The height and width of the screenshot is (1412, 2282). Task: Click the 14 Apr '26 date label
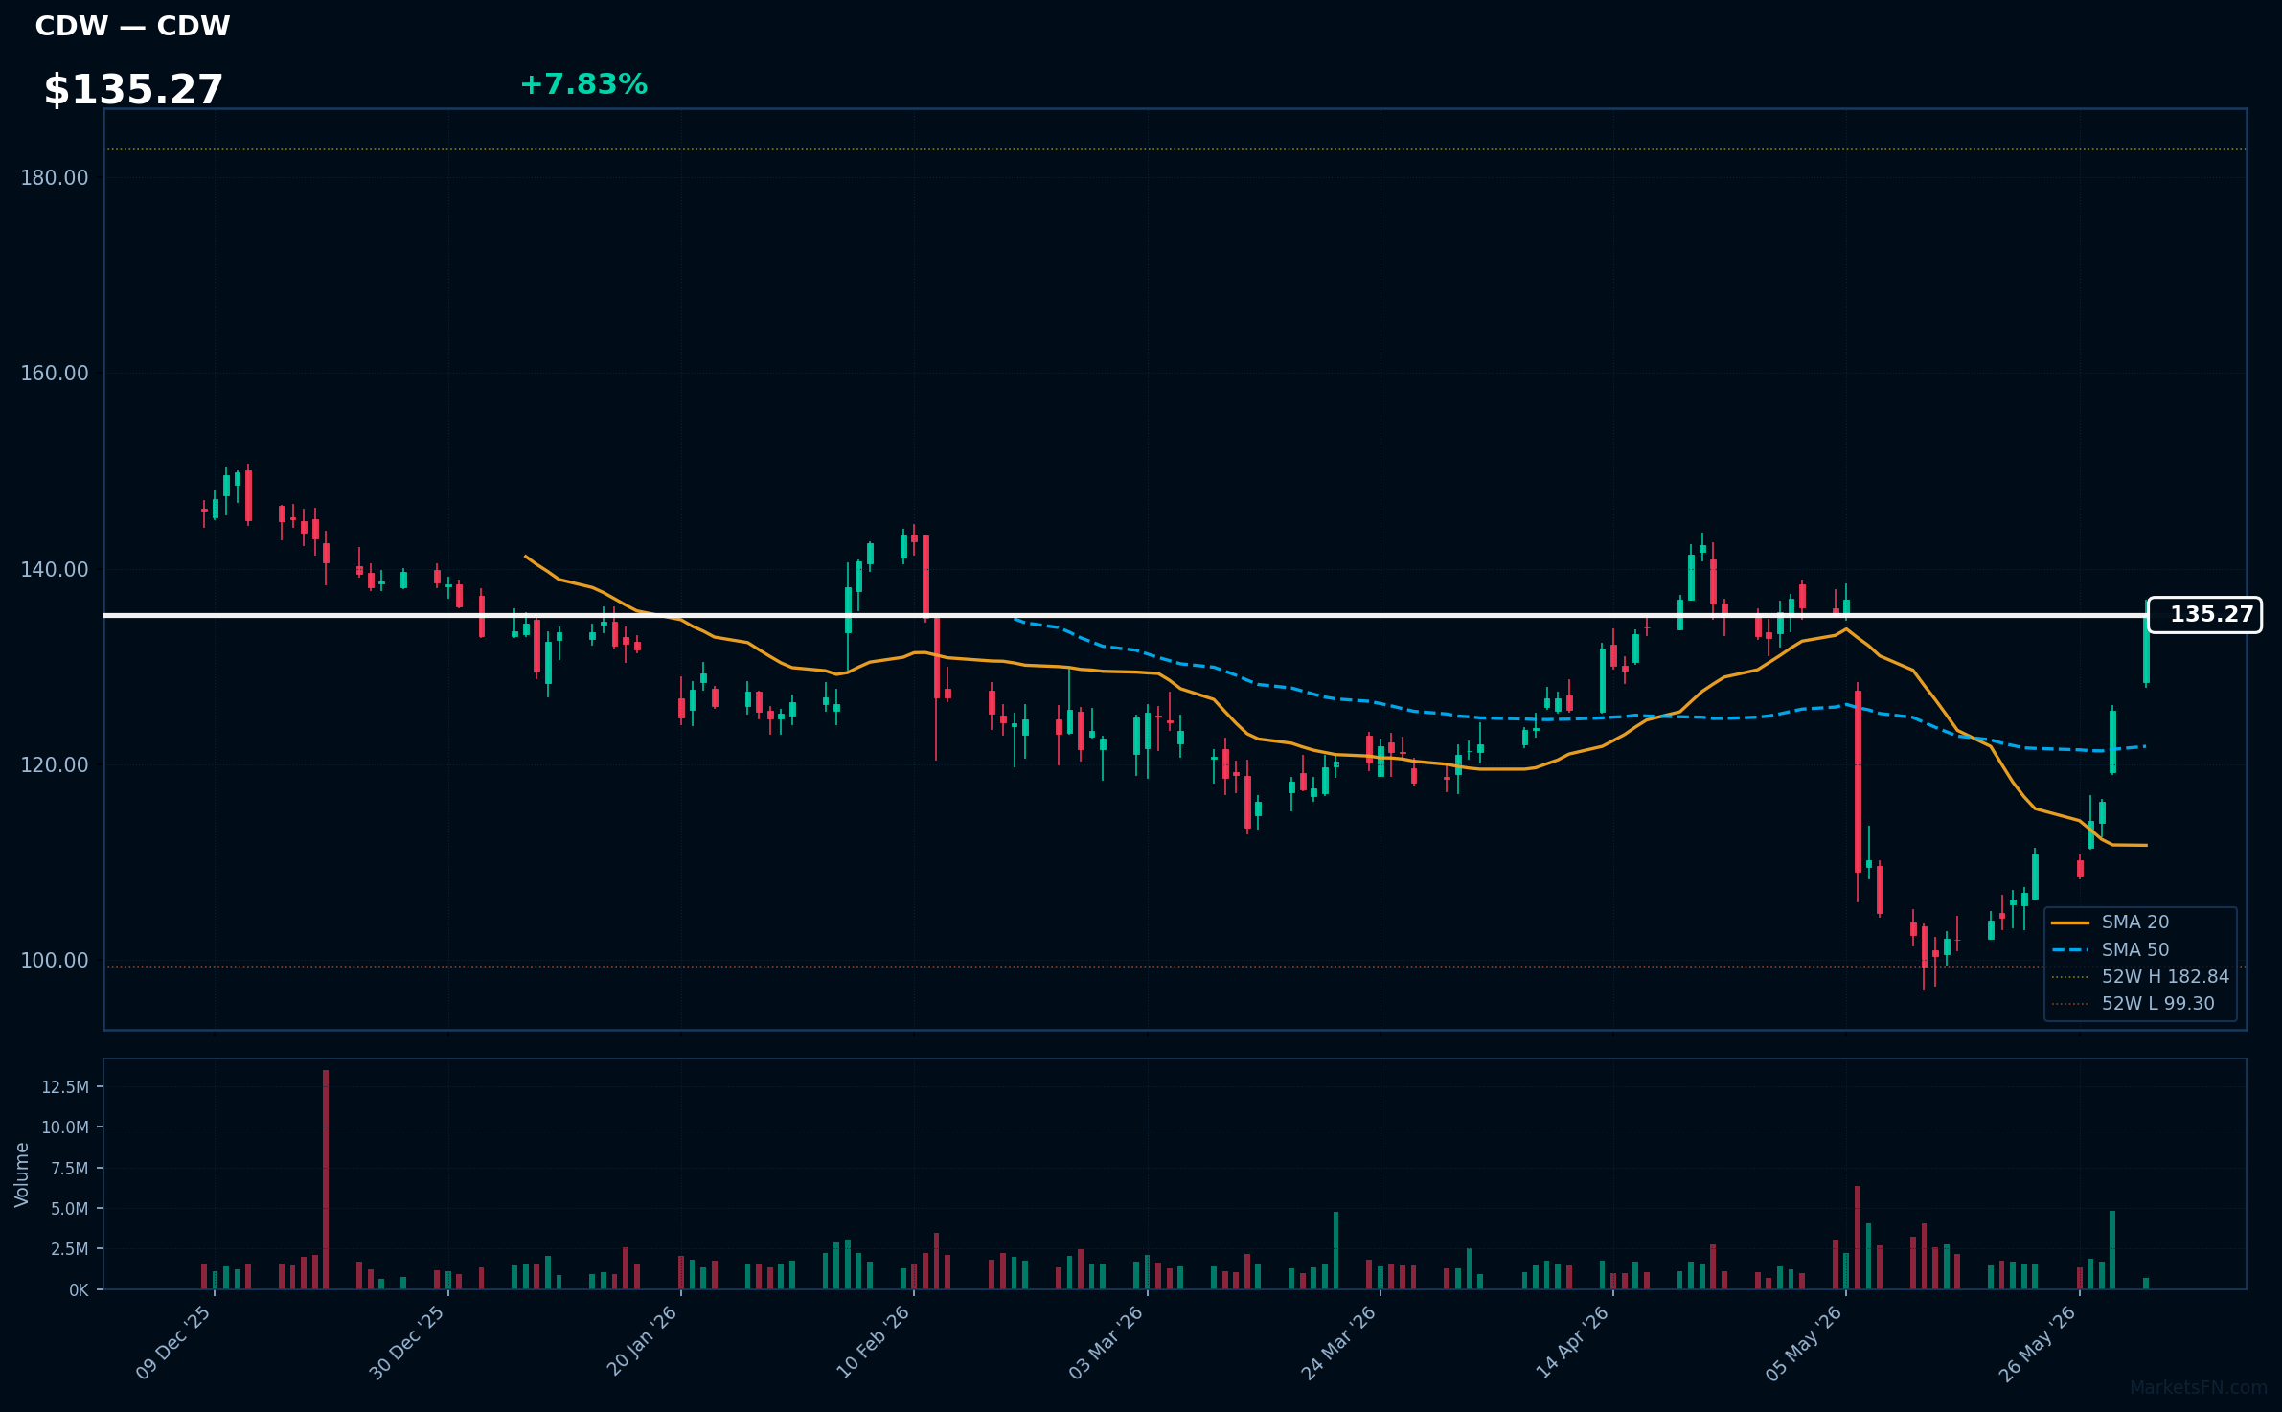(x=1573, y=1343)
